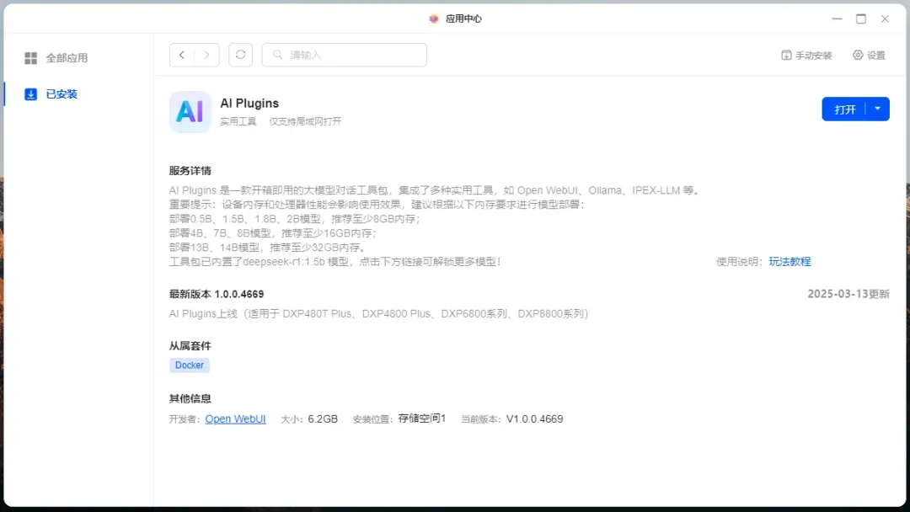Click the refresh button
The height and width of the screenshot is (512, 910).
pyautogui.click(x=240, y=55)
